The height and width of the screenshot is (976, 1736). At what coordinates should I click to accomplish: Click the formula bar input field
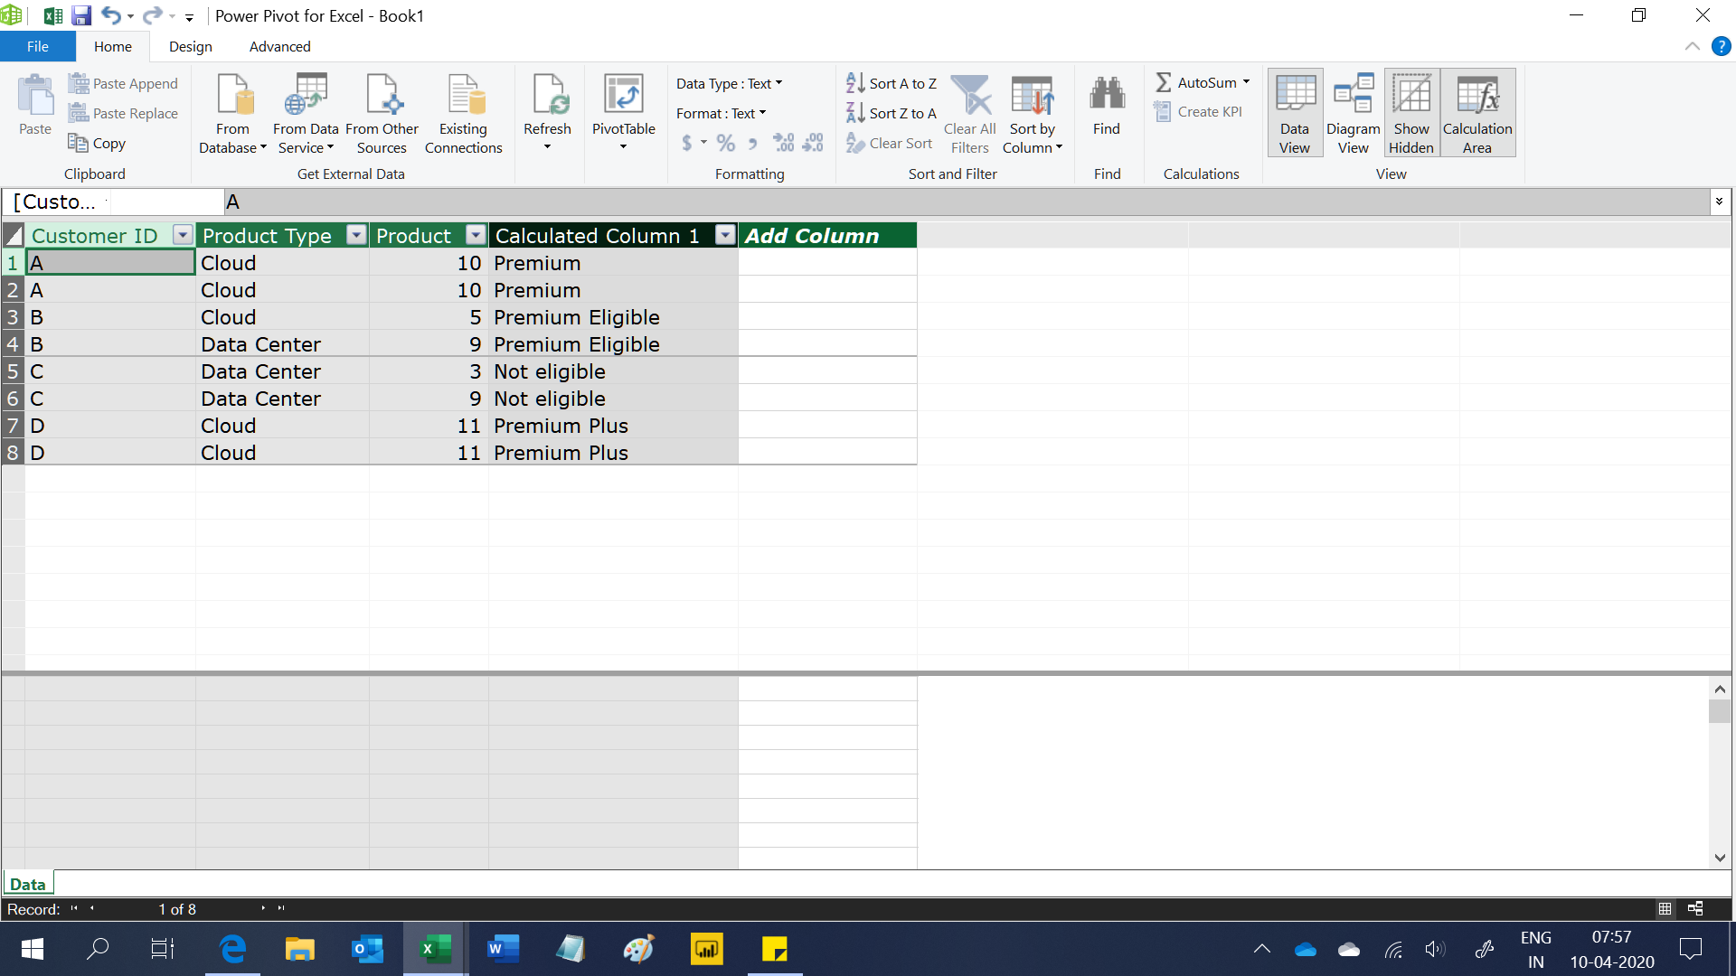[x=966, y=202]
